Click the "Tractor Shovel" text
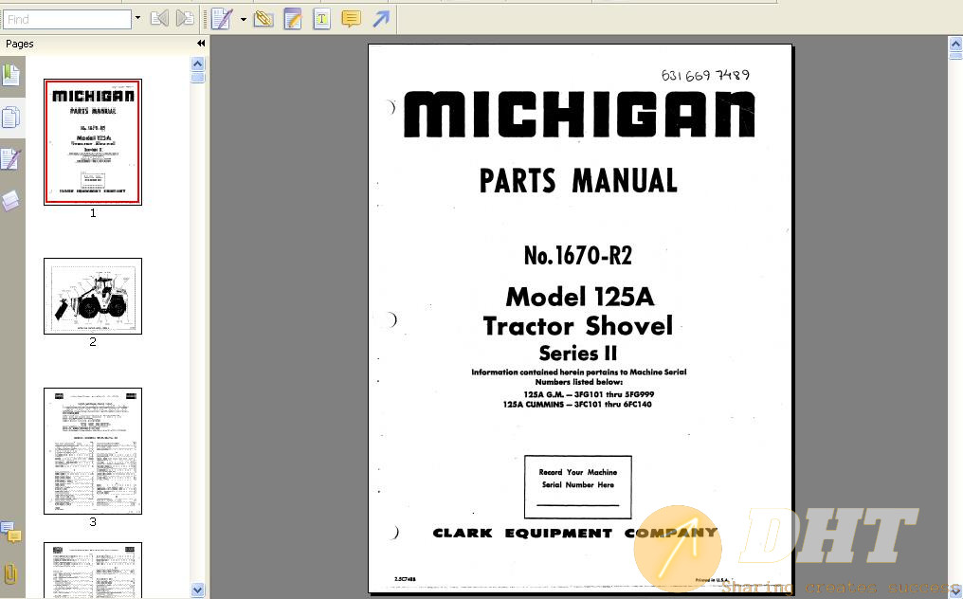The width and height of the screenshot is (963, 599). (x=578, y=326)
